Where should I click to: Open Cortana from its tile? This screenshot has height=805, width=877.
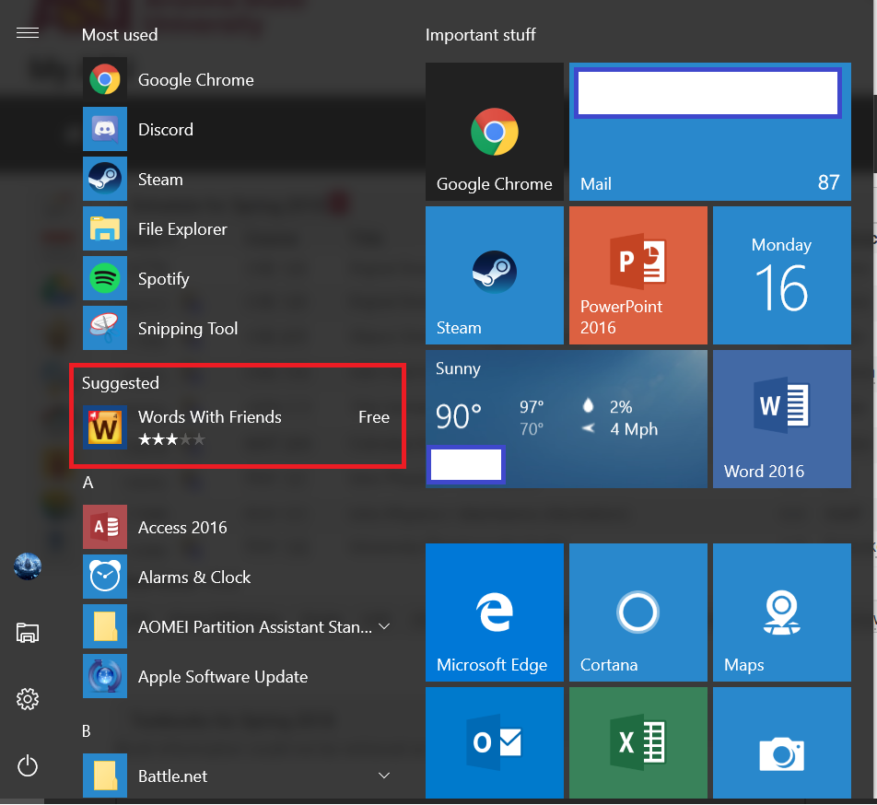(637, 612)
